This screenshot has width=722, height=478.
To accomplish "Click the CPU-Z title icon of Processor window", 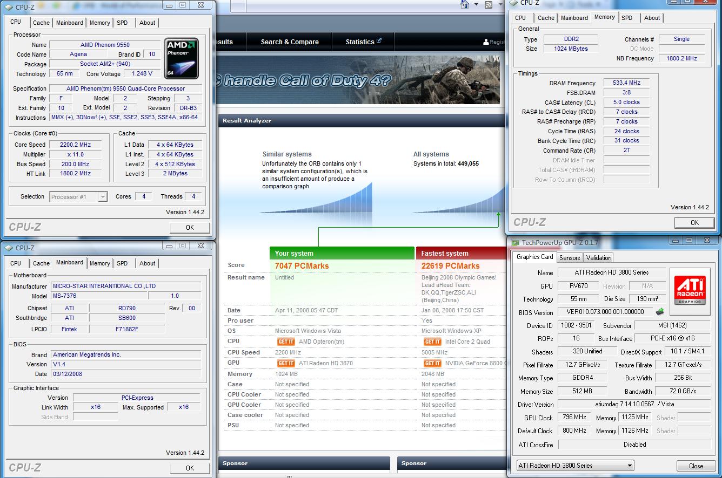I will pos(8,8).
